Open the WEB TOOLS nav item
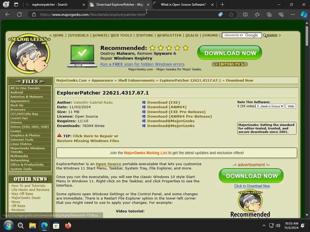Image resolution: width=310 pixels, height=232 pixels. [x=121, y=35]
